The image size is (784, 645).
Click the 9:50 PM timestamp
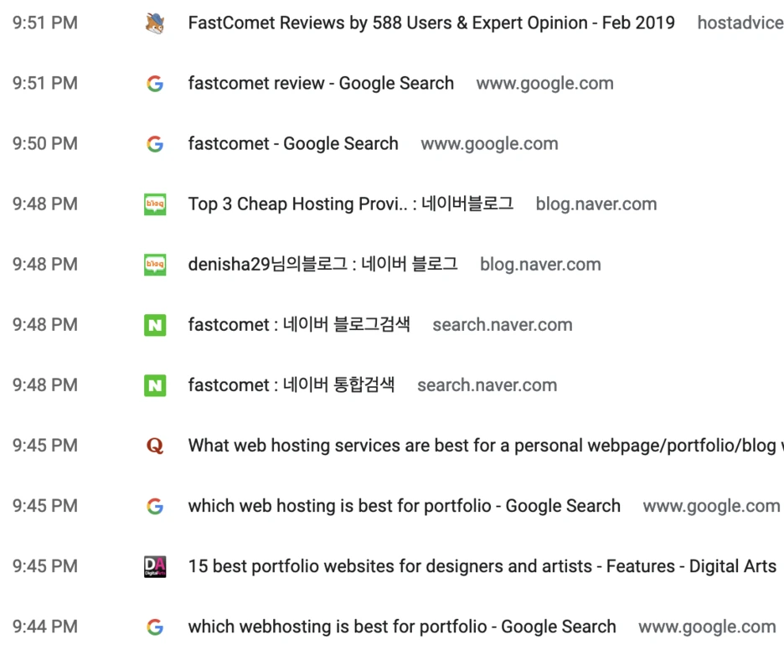pos(44,143)
